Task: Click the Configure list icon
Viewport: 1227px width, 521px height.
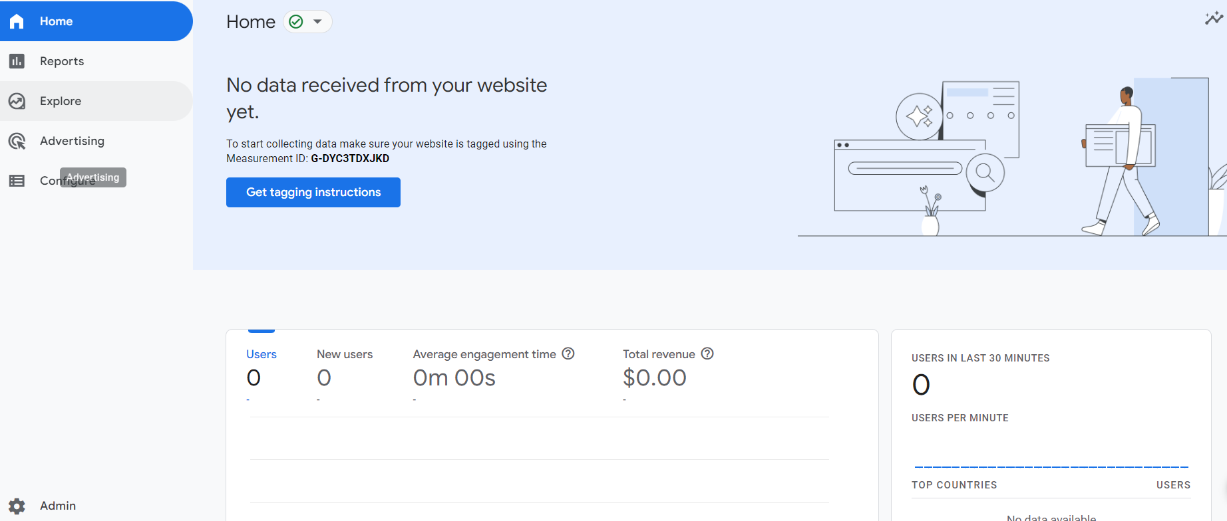Action: [x=17, y=181]
